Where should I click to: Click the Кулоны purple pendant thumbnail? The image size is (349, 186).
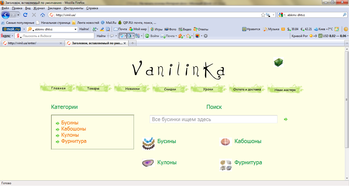[148, 162]
